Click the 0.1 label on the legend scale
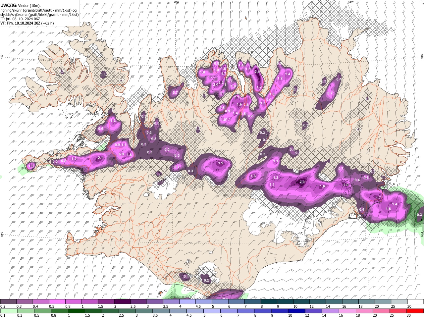Viewport: 424px width, 318px height. tap(2, 316)
